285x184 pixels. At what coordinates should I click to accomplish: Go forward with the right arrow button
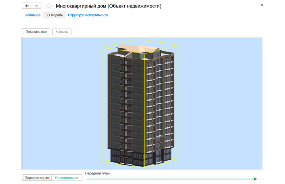[x=36, y=6]
